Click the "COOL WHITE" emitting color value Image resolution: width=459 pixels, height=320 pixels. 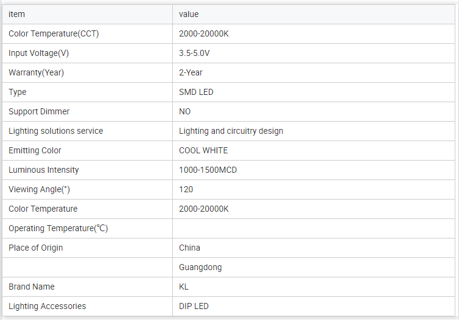click(x=203, y=150)
